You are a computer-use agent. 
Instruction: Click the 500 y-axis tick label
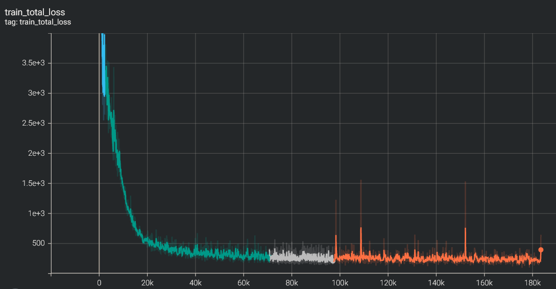pyautogui.click(x=39, y=244)
